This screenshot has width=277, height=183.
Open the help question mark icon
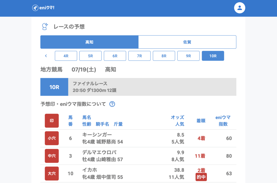coord(112,104)
